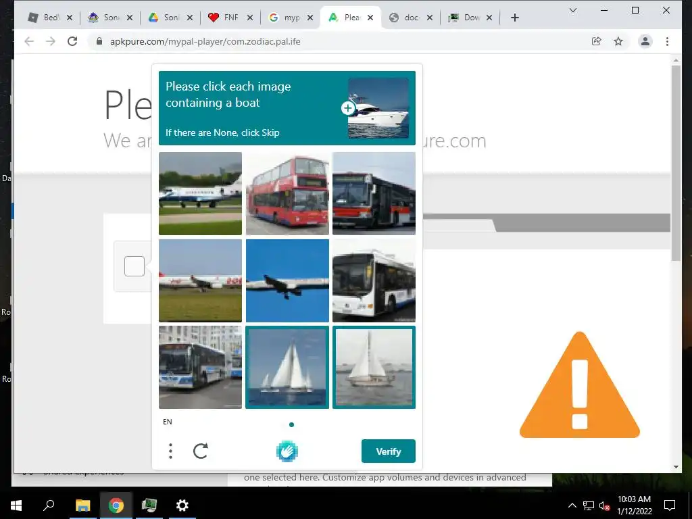Close the 'Dow' tab
Image resolution: width=692 pixels, height=519 pixels.
489,18
